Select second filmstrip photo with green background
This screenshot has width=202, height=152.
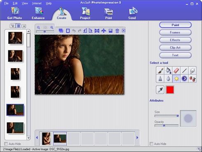pyautogui.click(x=60, y=139)
